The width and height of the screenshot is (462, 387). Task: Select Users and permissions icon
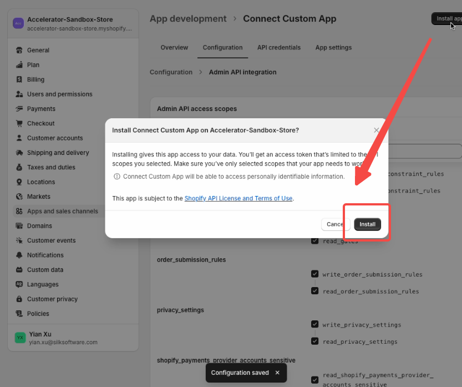(19, 94)
